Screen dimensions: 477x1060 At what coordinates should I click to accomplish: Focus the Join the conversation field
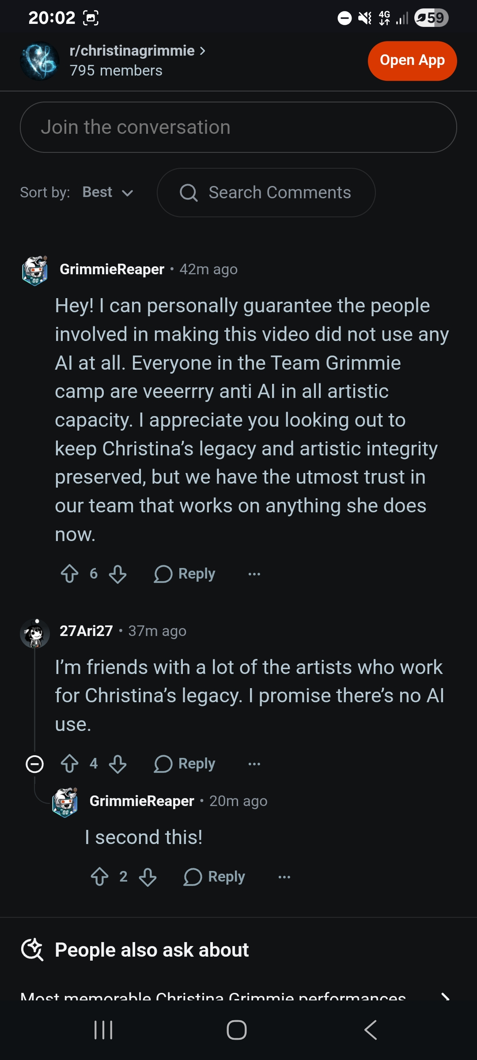[x=238, y=127]
